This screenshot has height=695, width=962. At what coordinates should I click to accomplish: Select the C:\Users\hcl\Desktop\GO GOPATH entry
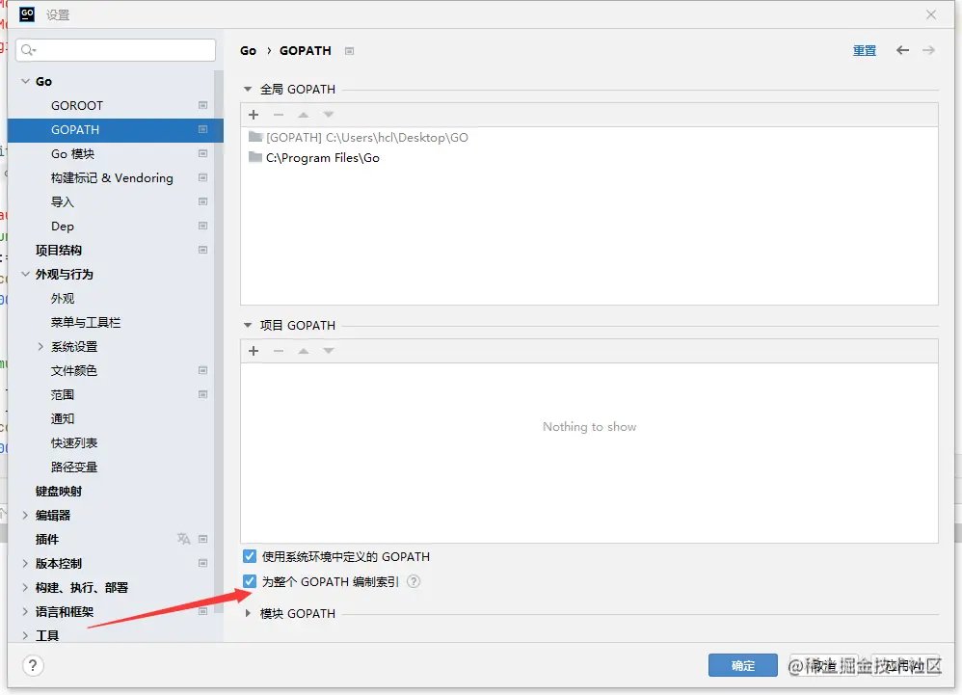[589, 138]
